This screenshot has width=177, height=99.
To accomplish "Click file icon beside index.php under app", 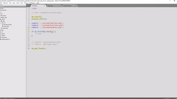I will pos(2,28).
